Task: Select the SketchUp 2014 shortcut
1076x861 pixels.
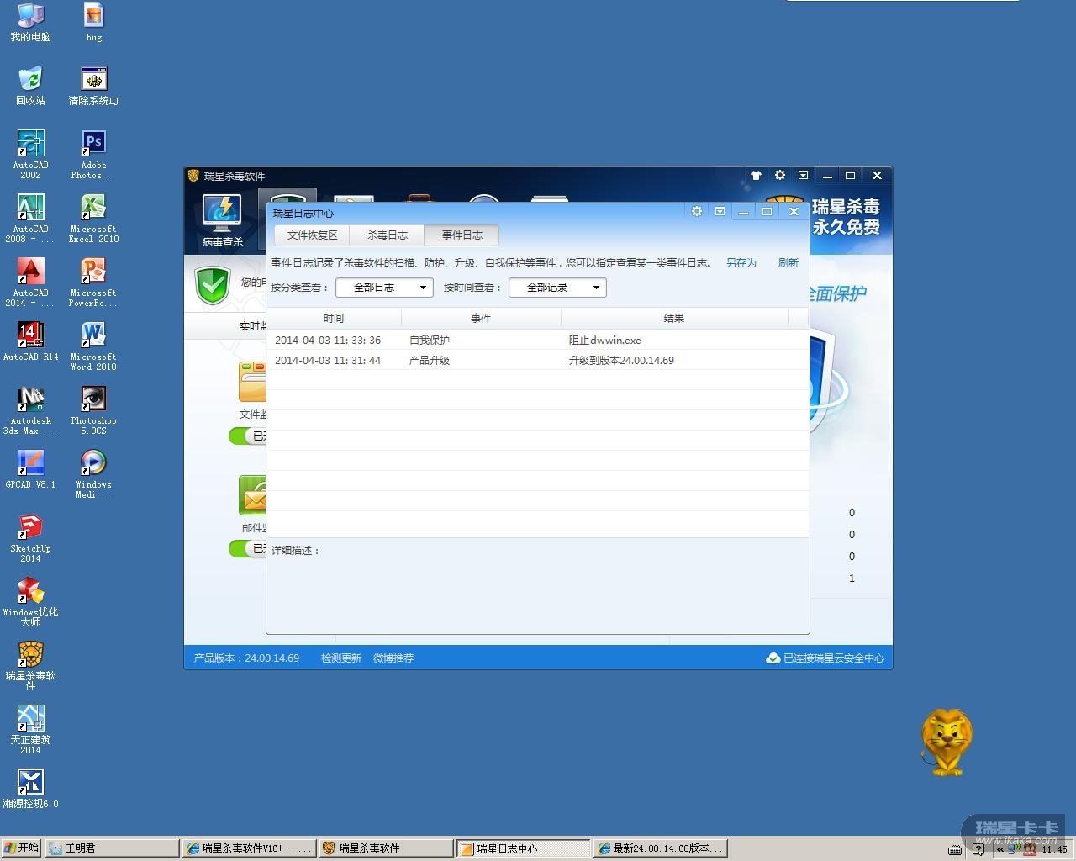Action: pyautogui.click(x=30, y=538)
